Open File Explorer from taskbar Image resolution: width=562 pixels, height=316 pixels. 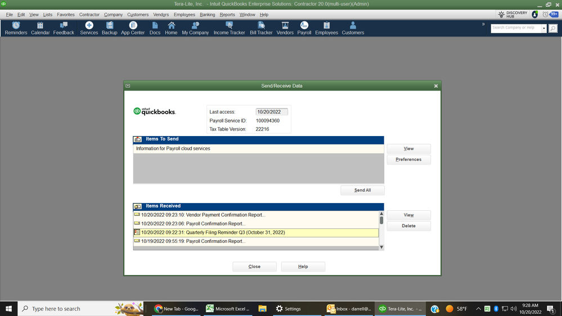pos(262,309)
